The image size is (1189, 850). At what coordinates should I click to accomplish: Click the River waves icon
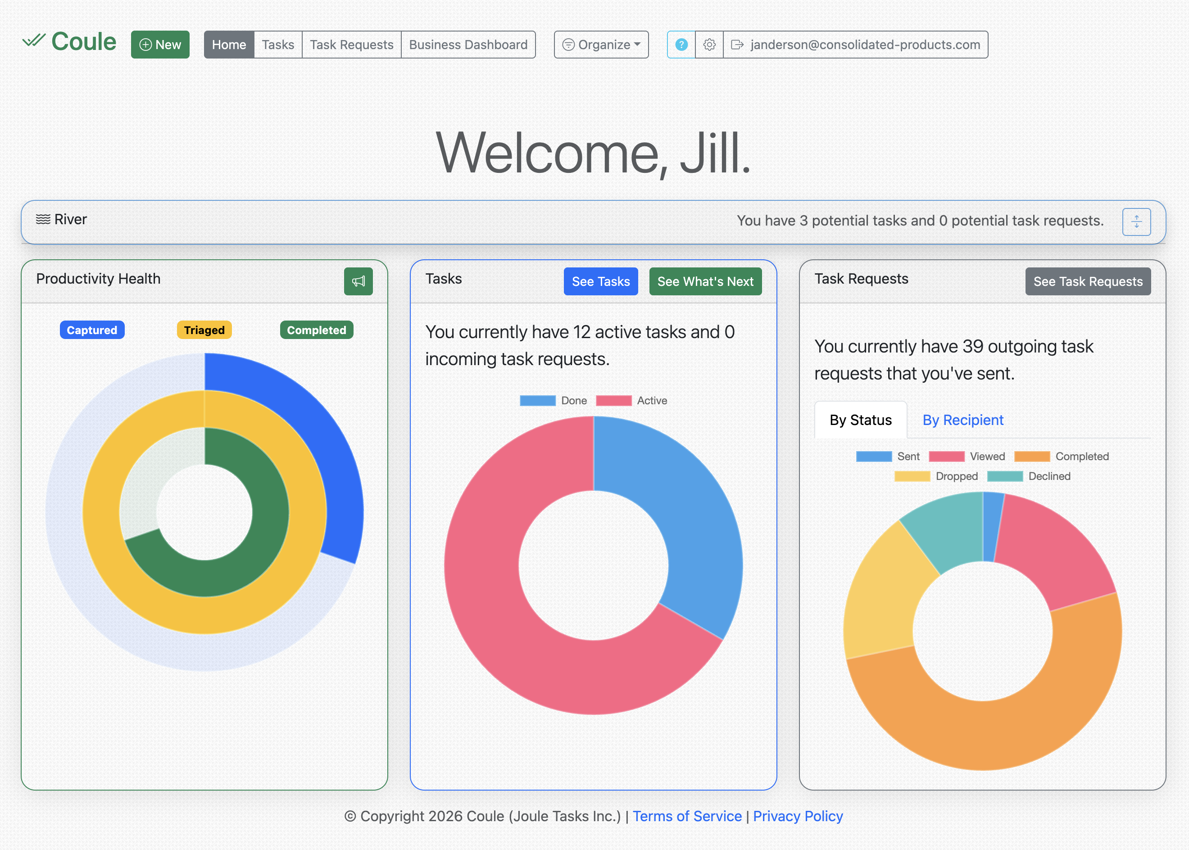[43, 219]
